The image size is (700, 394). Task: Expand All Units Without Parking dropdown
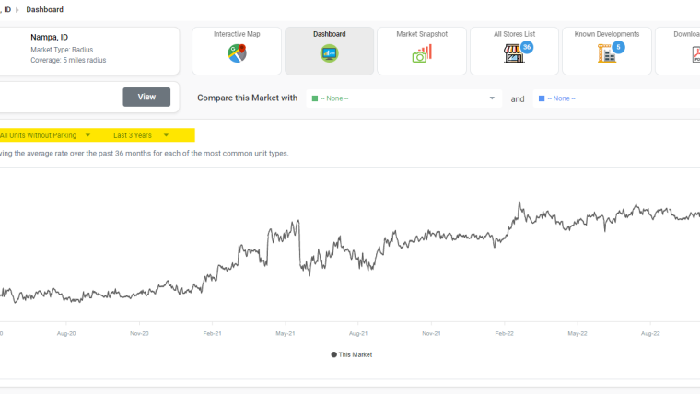[44, 135]
